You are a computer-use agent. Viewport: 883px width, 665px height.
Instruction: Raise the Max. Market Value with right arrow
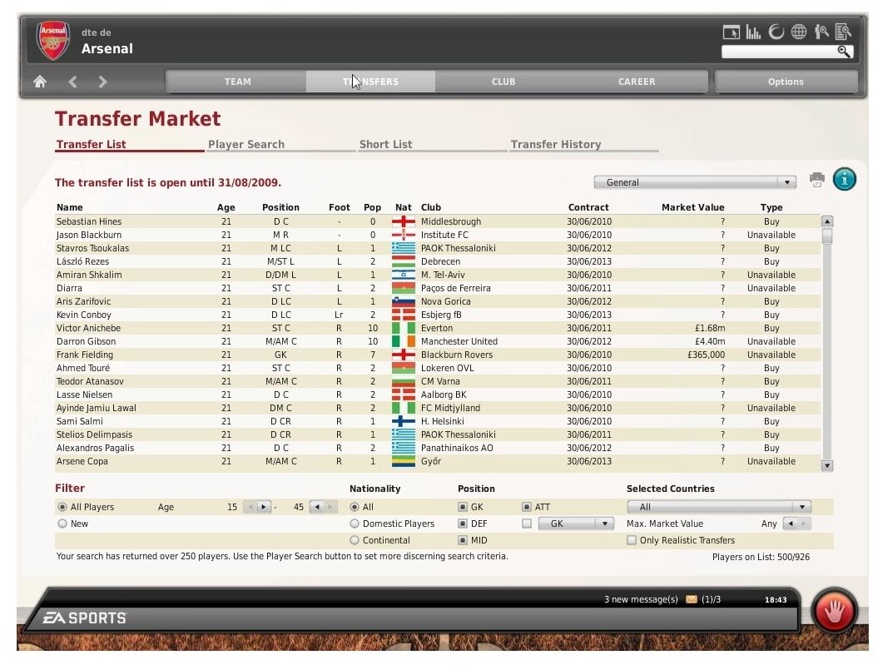(x=804, y=524)
